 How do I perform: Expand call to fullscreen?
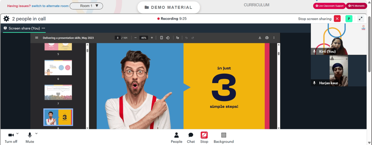(x=360, y=19)
